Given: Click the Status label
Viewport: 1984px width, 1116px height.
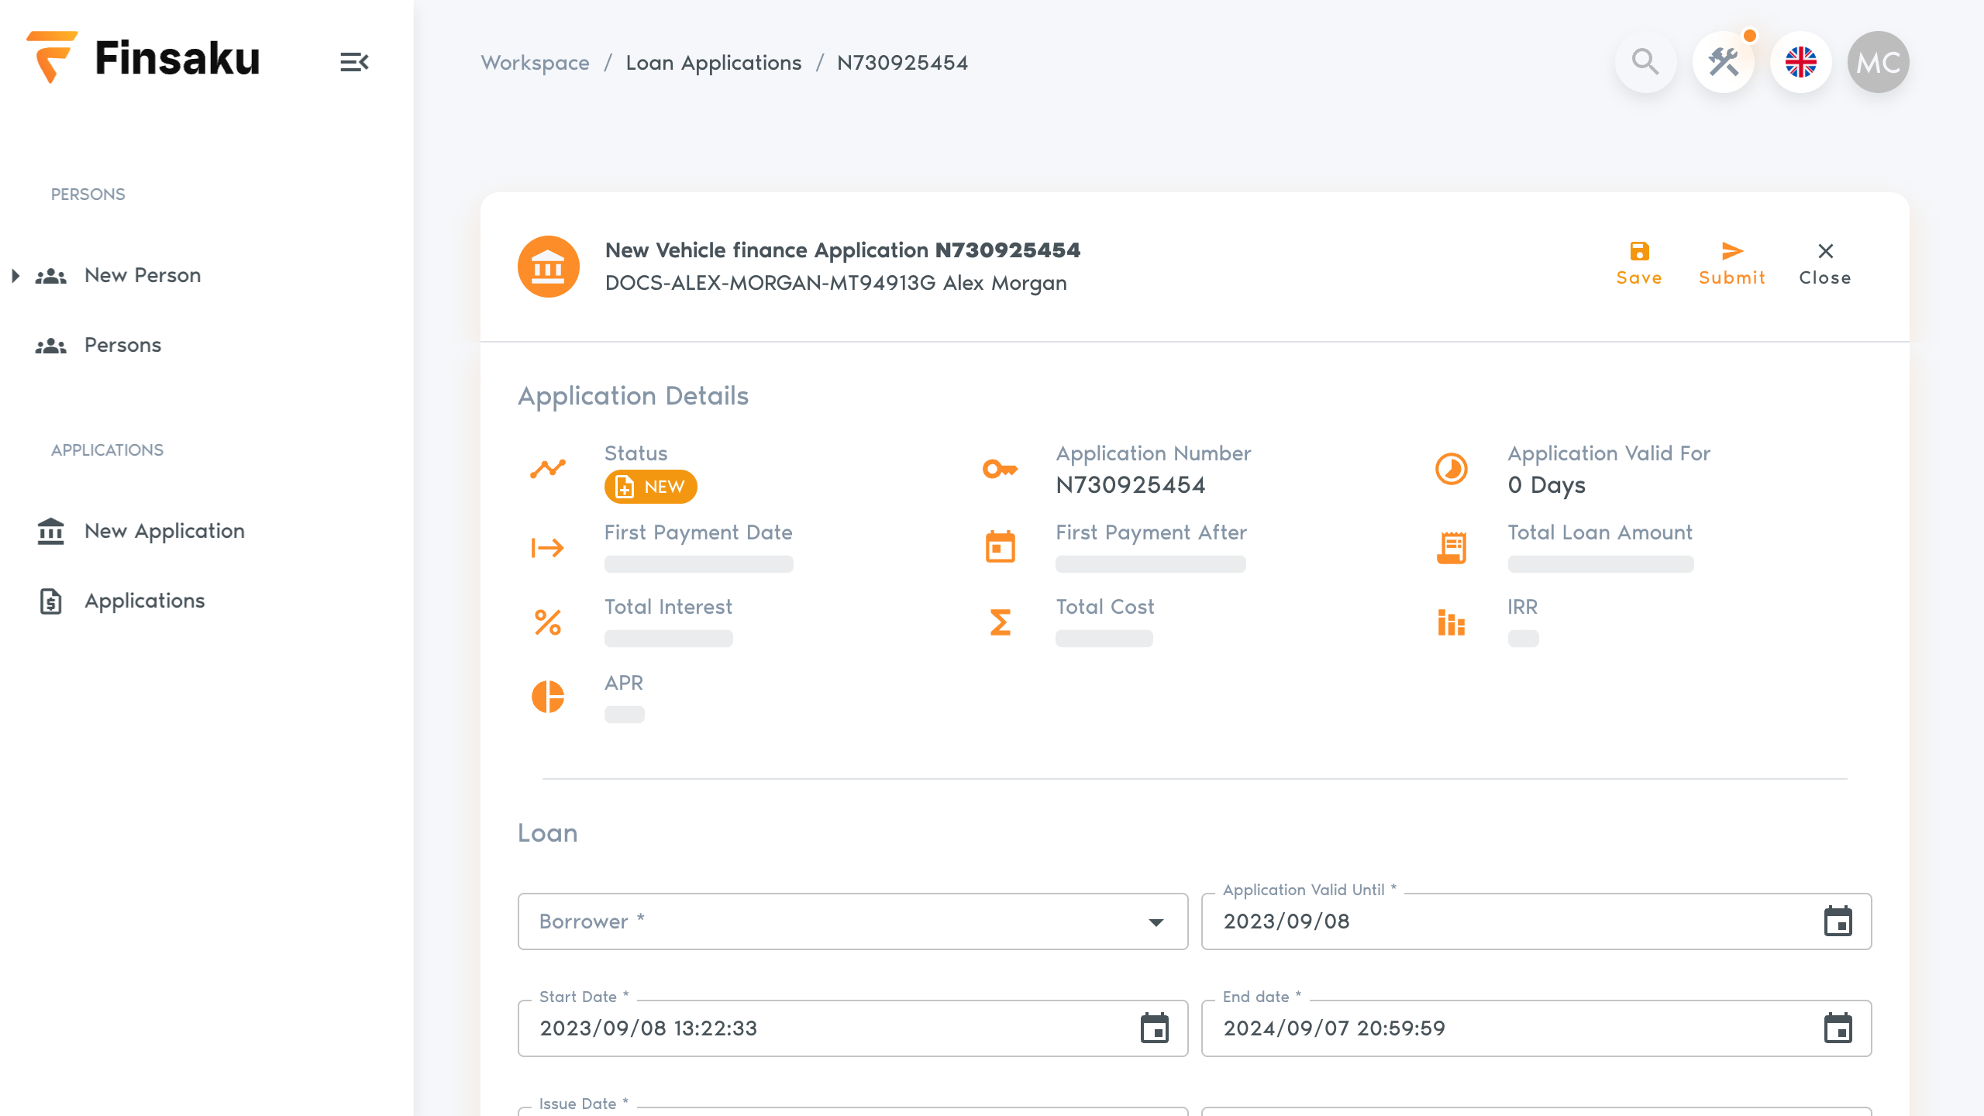Looking at the screenshot, I should [x=635, y=453].
